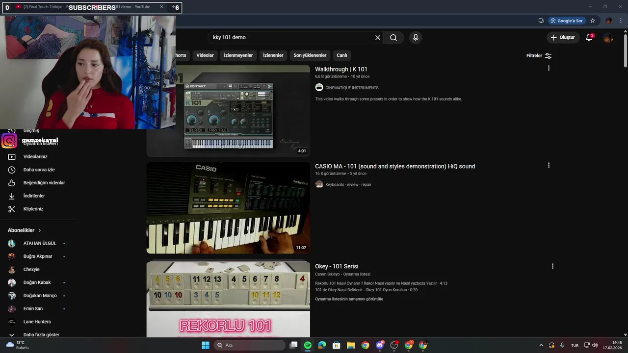628x353 pixels.
Task: Open CASIO MA - 101 sound demonstration title
Action: tap(395, 166)
